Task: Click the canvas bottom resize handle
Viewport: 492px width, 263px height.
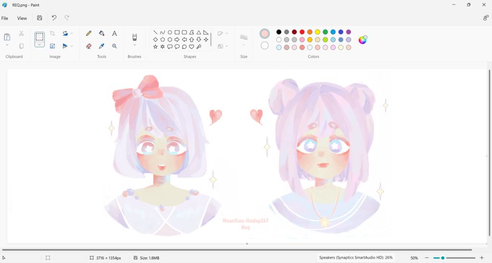Action: [247, 244]
